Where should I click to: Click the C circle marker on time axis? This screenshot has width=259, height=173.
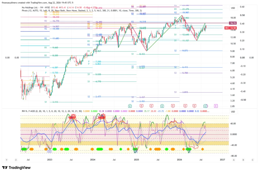(x=252, y=160)
